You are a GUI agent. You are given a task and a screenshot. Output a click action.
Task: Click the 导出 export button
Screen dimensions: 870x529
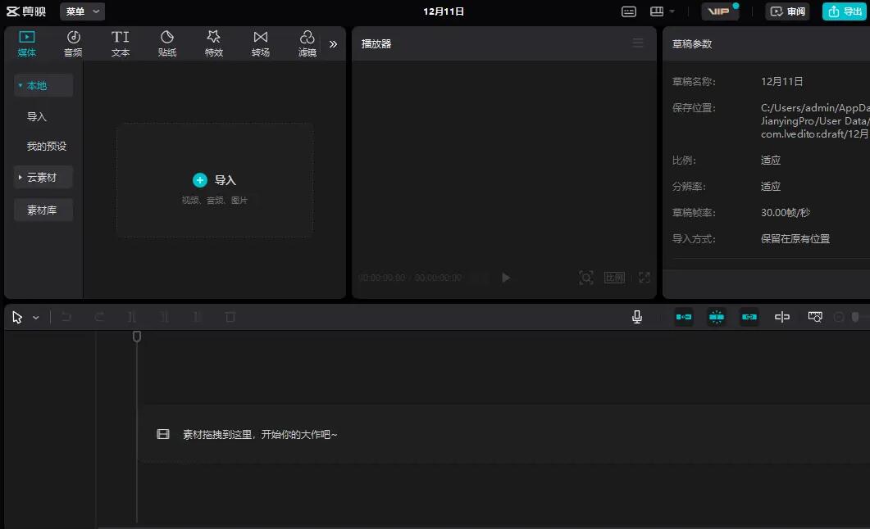(845, 11)
